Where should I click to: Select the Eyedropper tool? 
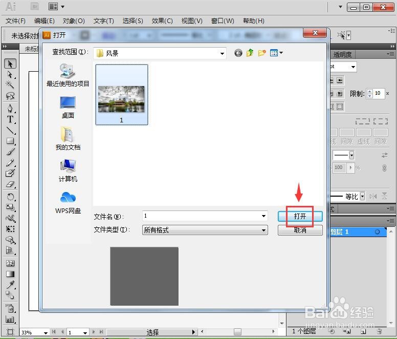click(x=10, y=285)
